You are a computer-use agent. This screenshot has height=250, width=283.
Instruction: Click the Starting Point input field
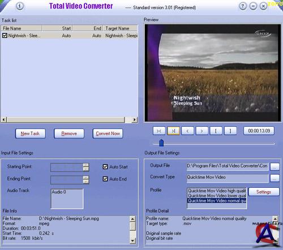(67, 167)
